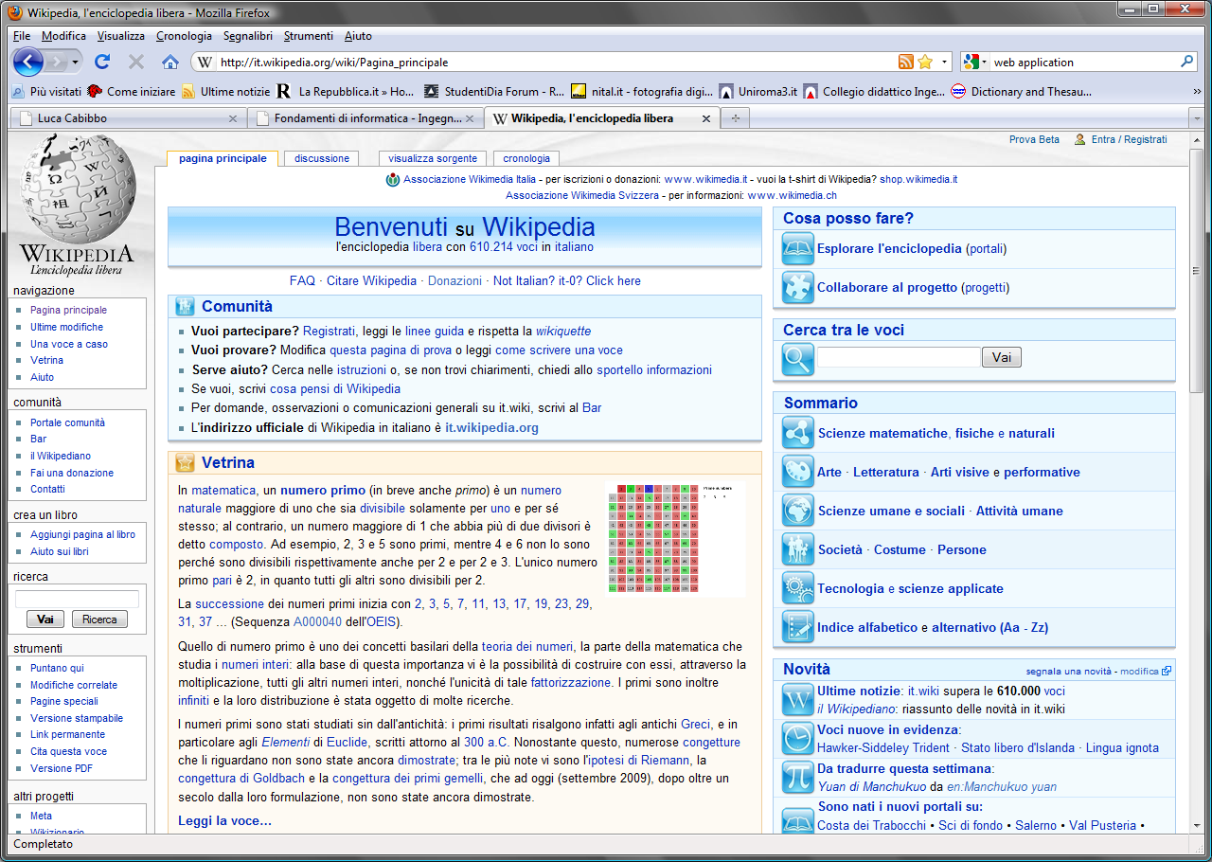Click the Donazioni link below banner

[454, 280]
